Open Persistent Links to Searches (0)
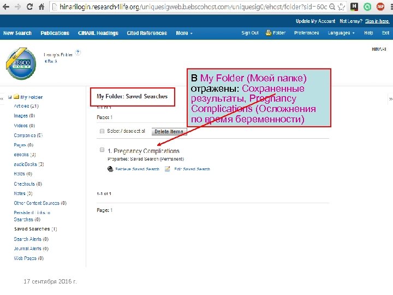 point(32,216)
